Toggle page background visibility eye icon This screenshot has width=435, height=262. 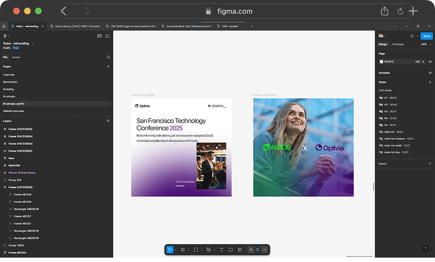coord(430,61)
